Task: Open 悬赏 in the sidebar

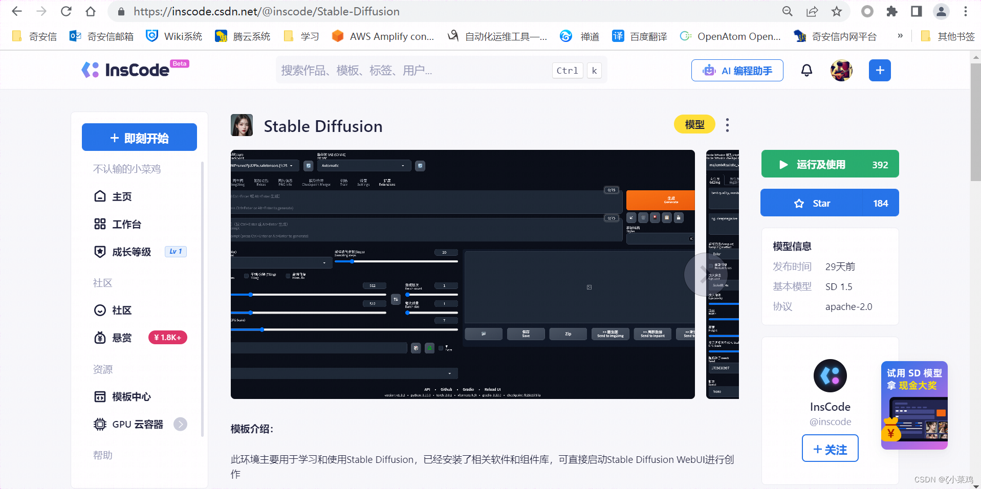Action: (113, 338)
